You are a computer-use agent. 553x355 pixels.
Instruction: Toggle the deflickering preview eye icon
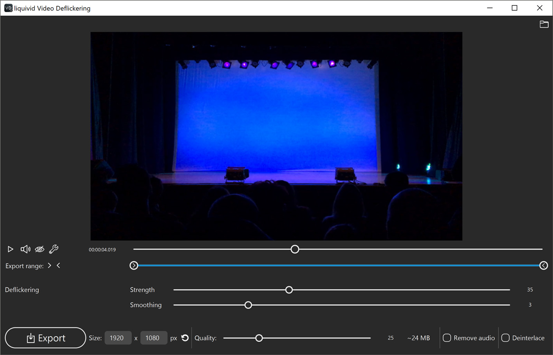coord(39,249)
